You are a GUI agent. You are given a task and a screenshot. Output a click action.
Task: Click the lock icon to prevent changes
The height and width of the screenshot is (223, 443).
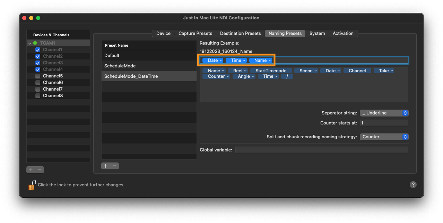click(32, 185)
